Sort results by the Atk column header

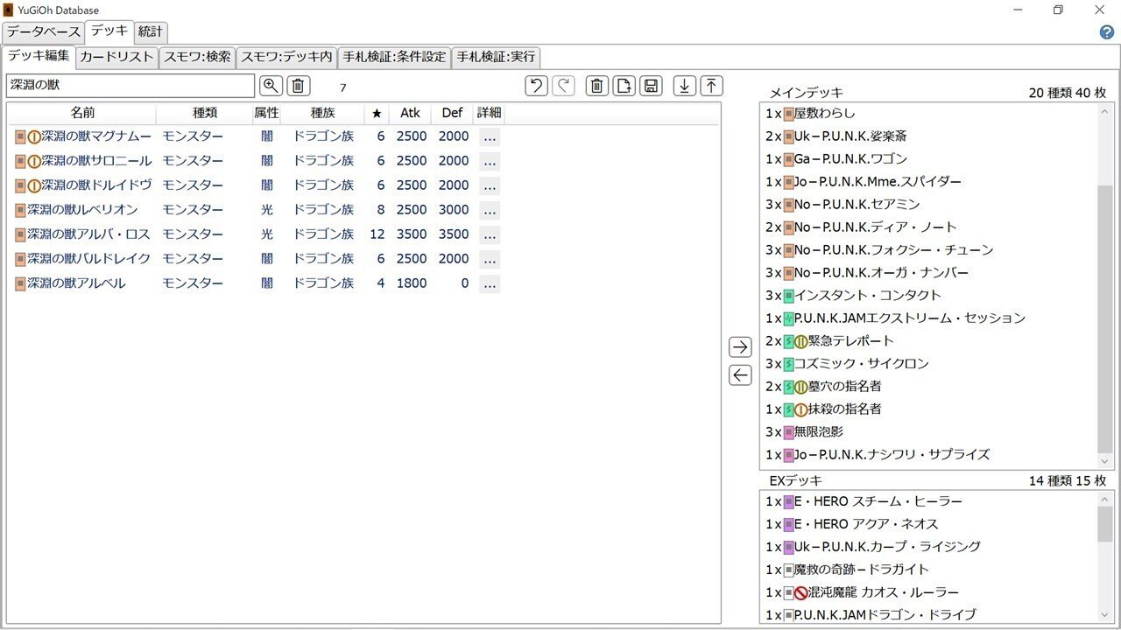[410, 114]
